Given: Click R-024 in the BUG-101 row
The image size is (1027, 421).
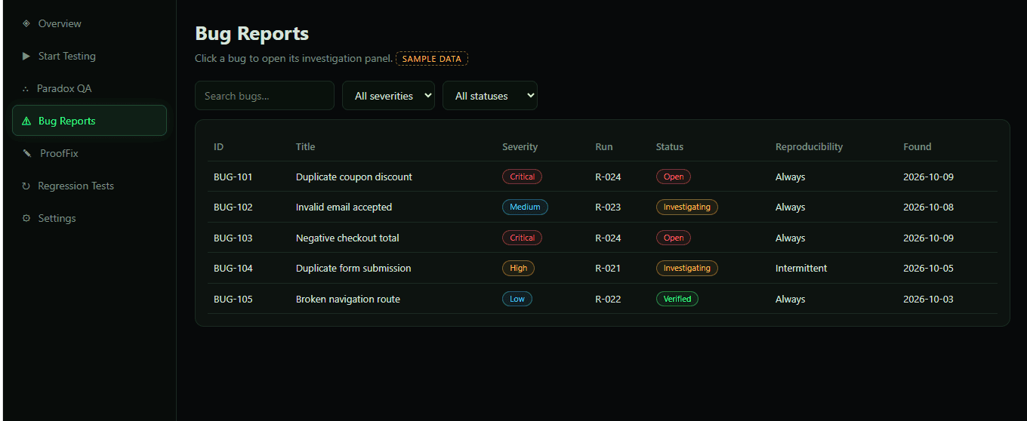Looking at the screenshot, I should 608,177.
